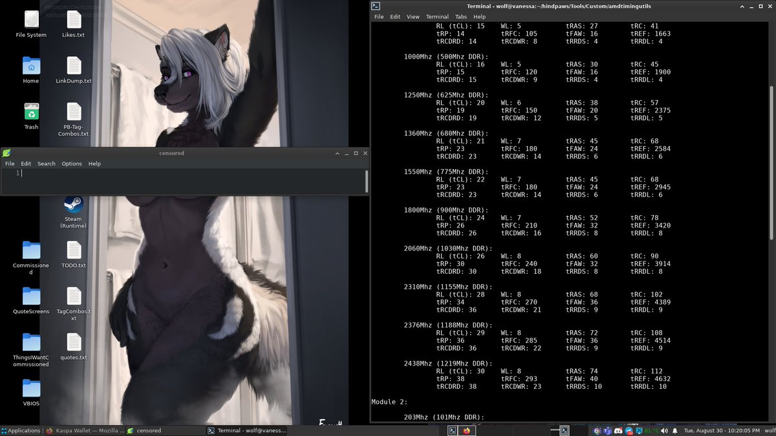Open the Options menu in the censored editor

pyautogui.click(x=72, y=164)
